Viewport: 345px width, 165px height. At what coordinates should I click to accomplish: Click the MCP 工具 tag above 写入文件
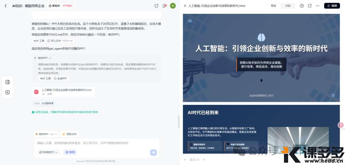pos(39,41)
